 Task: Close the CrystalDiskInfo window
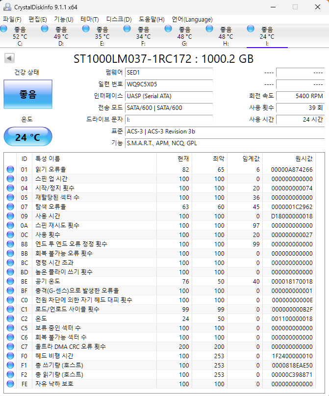(318, 7)
